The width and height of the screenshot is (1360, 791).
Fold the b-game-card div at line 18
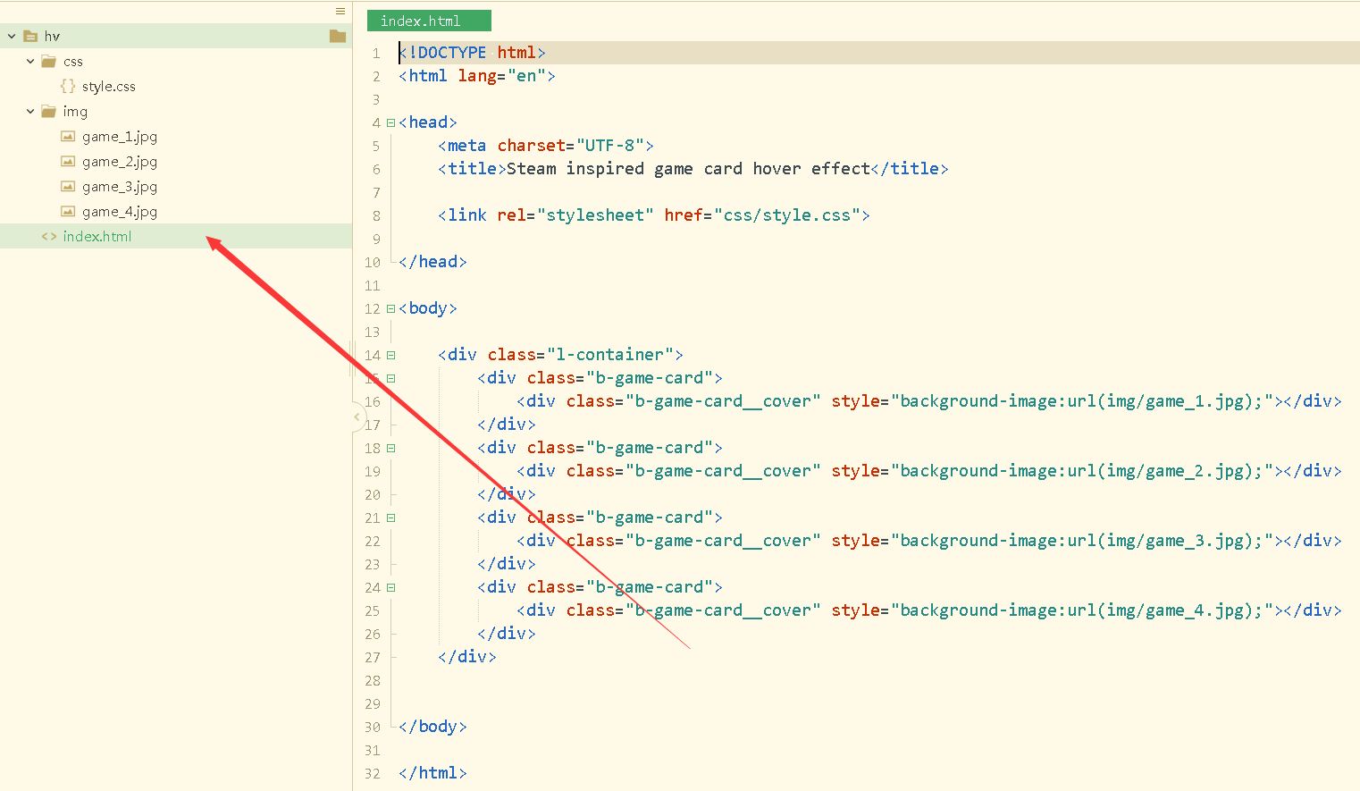click(x=390, y=448)
